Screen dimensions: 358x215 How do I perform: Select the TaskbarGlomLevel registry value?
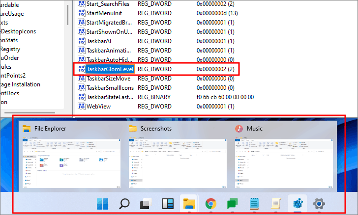(110, 69)
